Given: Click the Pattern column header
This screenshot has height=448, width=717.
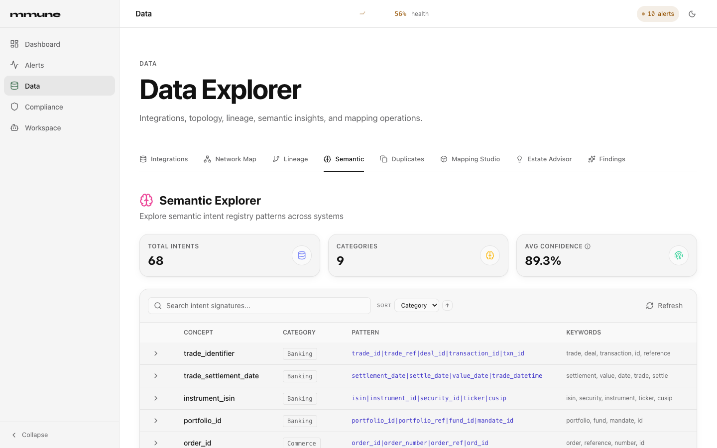Looking at the screenshot, I should click(365, 333).
